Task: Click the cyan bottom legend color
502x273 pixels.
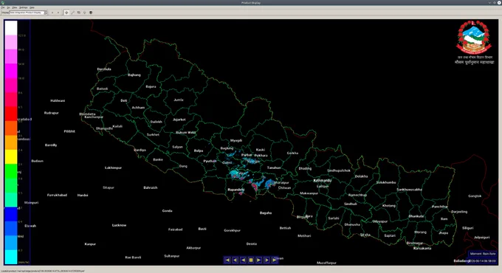Action: 11,257
